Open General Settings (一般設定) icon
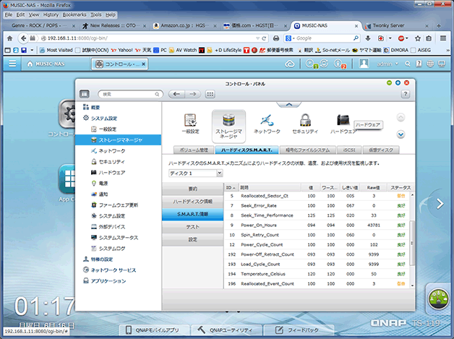 coord(191,122)
